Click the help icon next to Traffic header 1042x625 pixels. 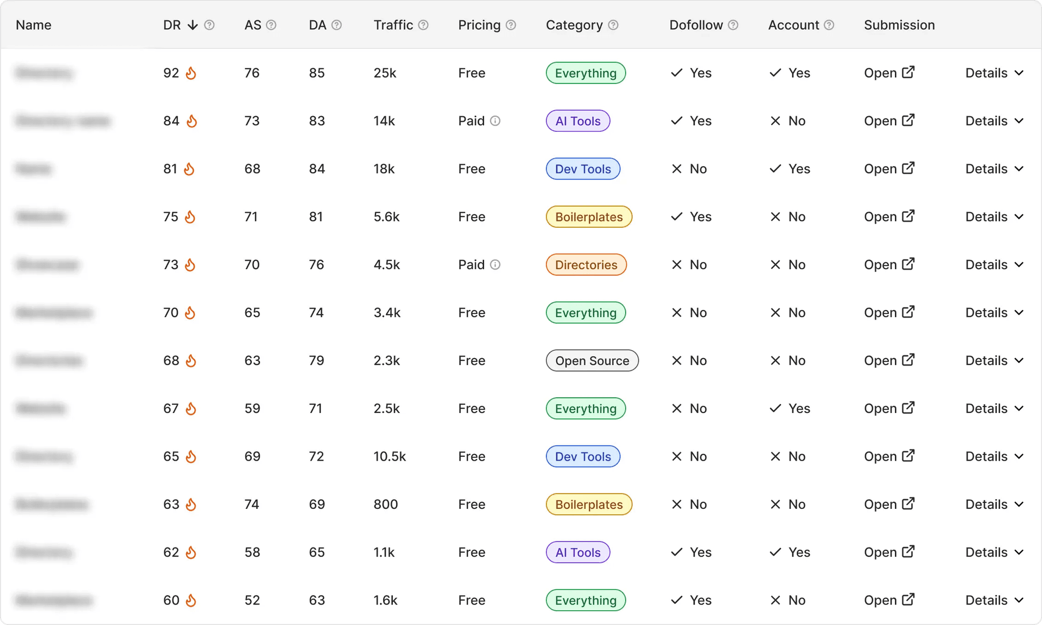423,25
